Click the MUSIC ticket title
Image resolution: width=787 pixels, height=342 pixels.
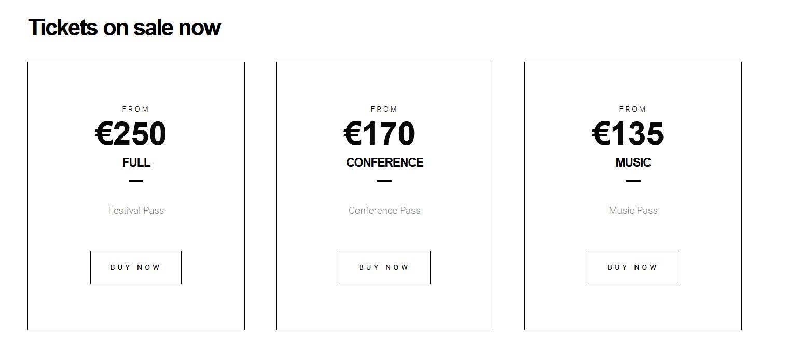click(x=633, y=162)
